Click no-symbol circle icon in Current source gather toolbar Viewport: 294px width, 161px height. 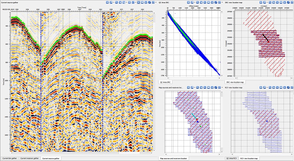point(153,3)
